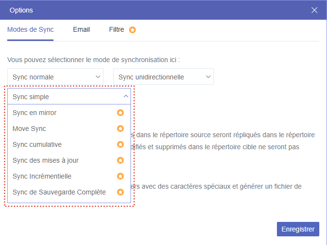Click premium star icon beside Move Sync
This screenshot has width=327, height=245.
(x=120, y=129)
